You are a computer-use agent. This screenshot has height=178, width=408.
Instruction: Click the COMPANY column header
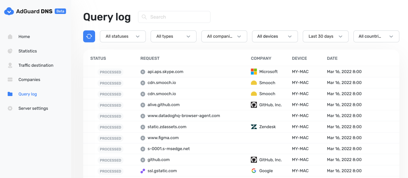pos(261,58)
